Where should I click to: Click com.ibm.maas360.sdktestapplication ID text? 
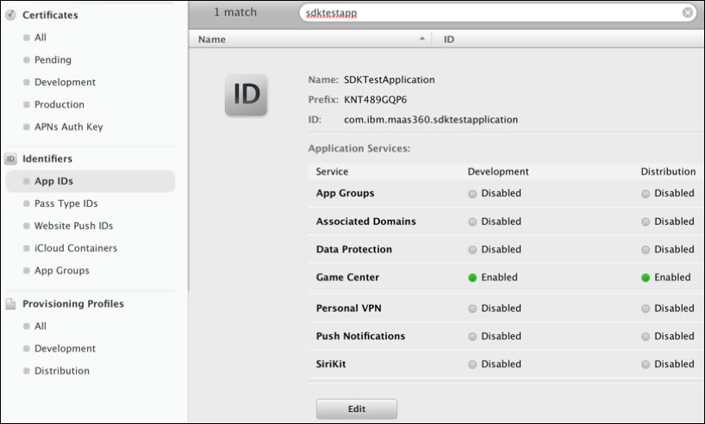(431, 120)
